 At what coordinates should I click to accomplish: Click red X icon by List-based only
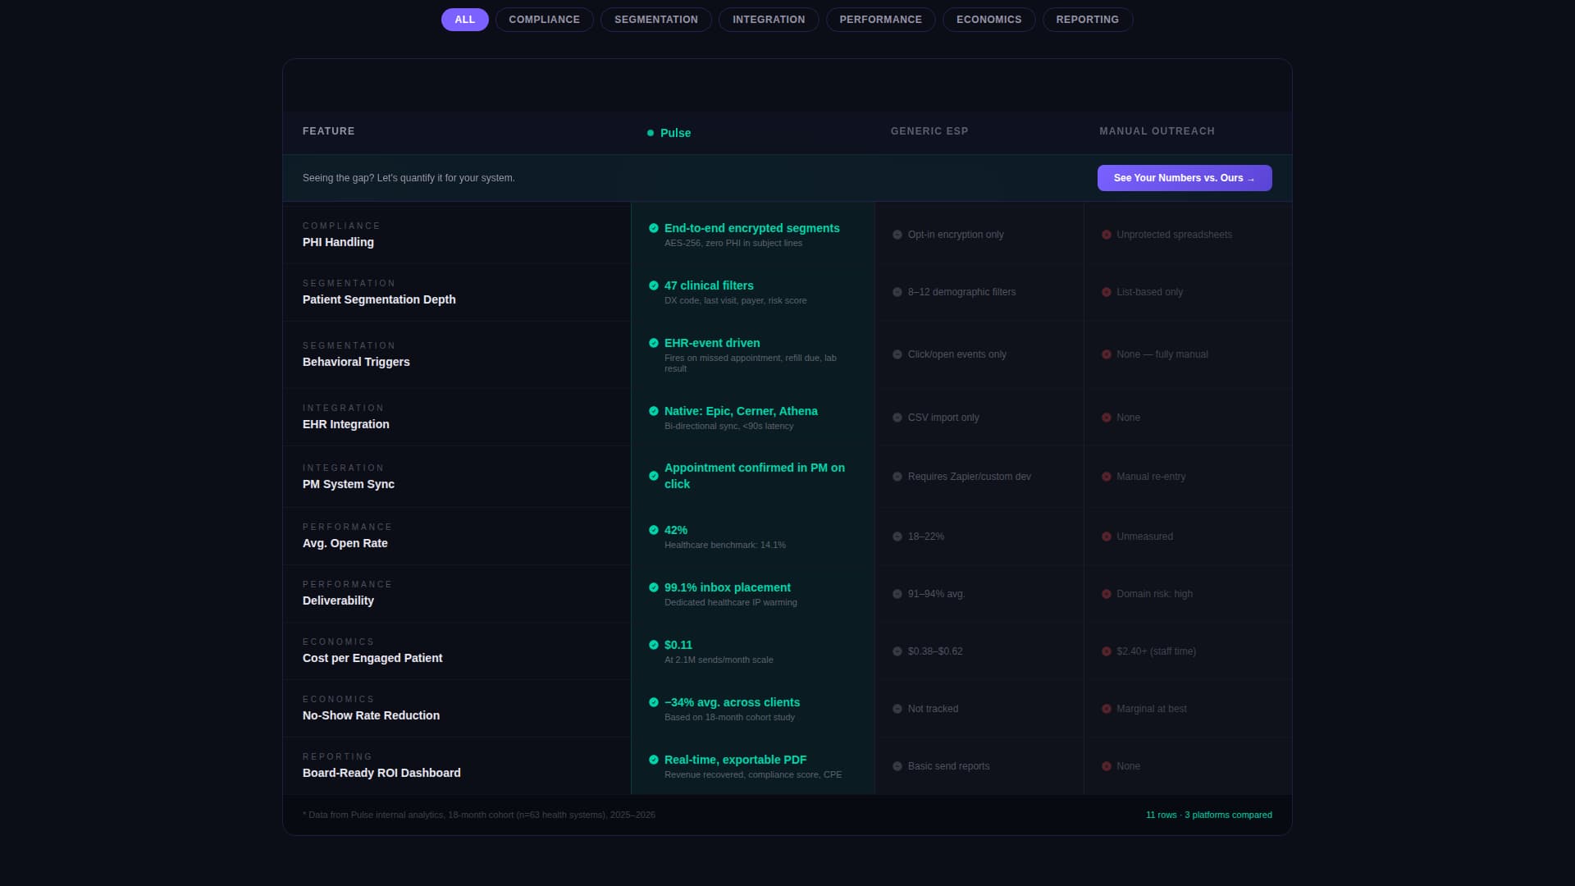tap(1107, 292)
